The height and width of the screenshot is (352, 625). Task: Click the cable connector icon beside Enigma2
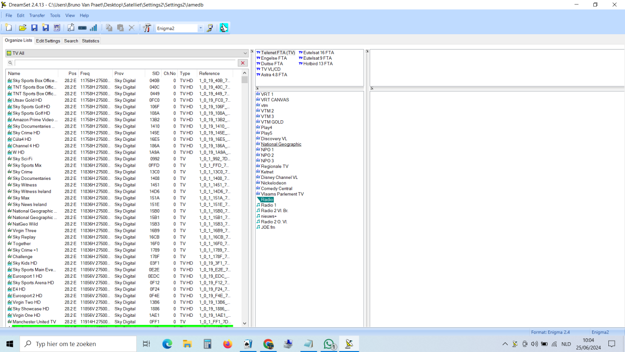pyautogui.click(x=210, y=28)
